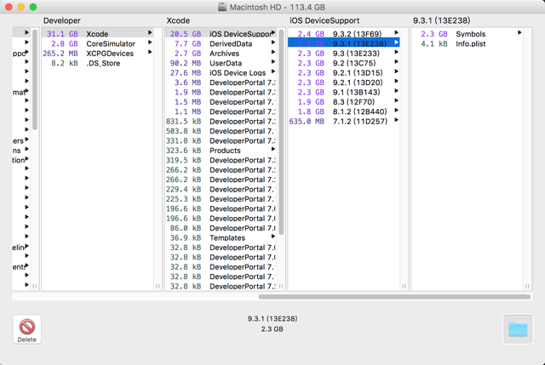Viewport: 545px width, 365px height.
Task: Select the .DS_Store file row
Action: (x=97, y=63)
